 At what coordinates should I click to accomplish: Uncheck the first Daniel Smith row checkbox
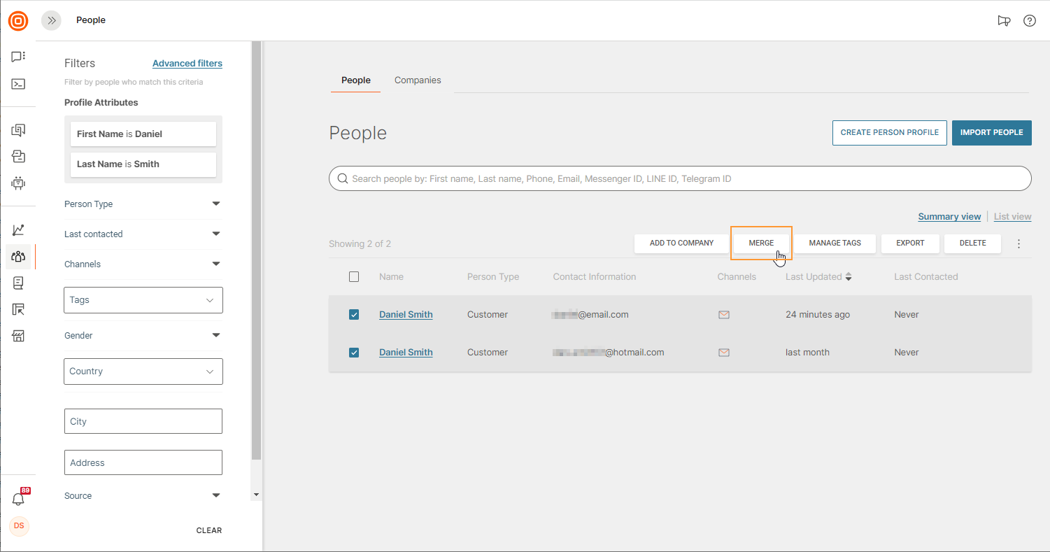[354, 315]
